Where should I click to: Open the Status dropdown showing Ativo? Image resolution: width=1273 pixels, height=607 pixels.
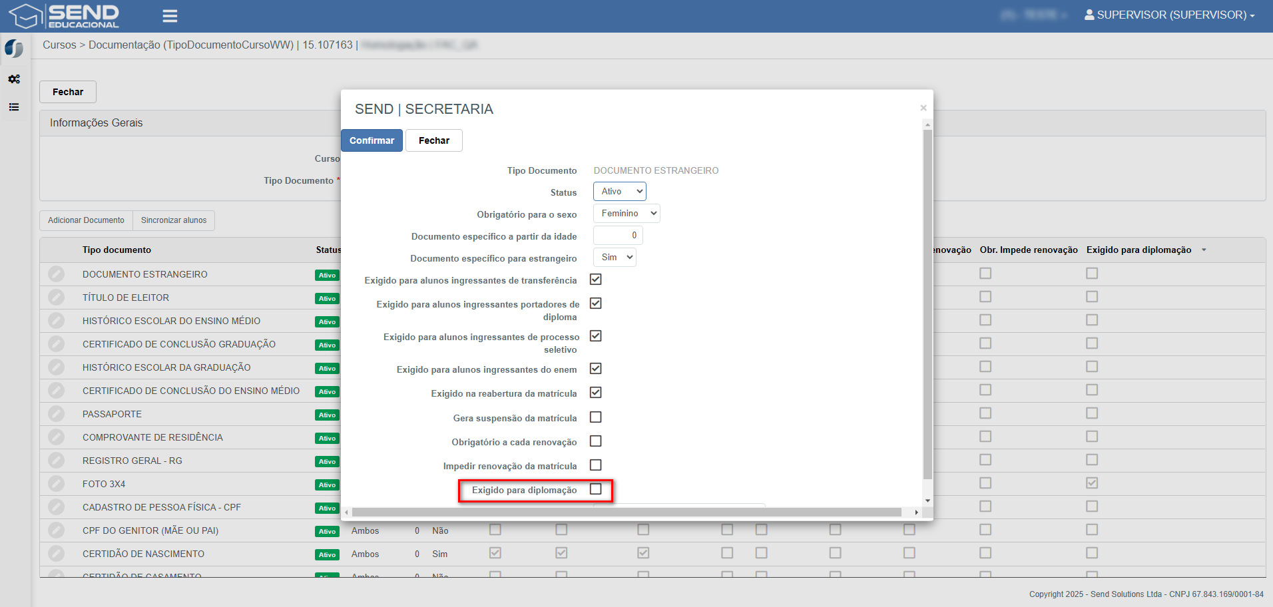[620, 192]
